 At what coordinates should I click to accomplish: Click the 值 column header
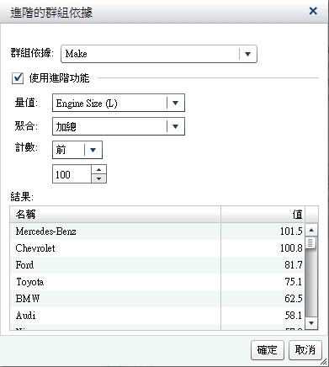pos(263,215)
